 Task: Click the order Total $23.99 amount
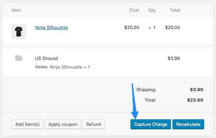195,100
